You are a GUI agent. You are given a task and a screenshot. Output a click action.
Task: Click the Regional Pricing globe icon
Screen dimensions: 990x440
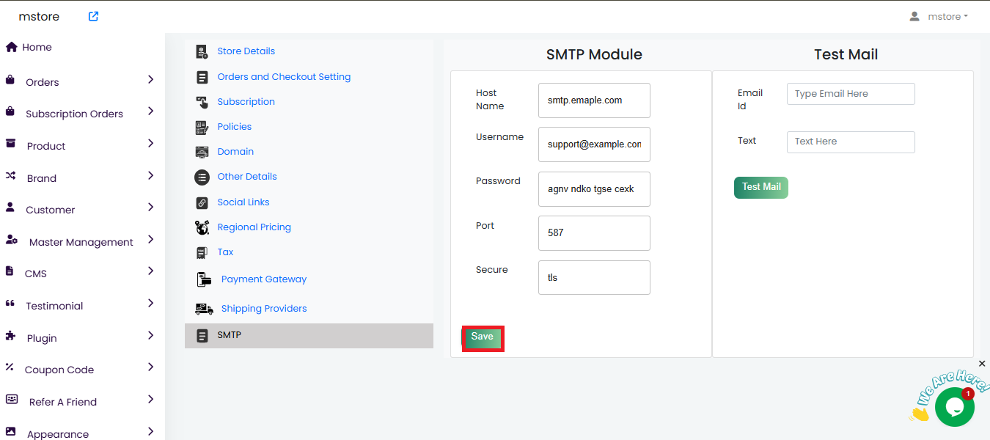tap(202, 227)
